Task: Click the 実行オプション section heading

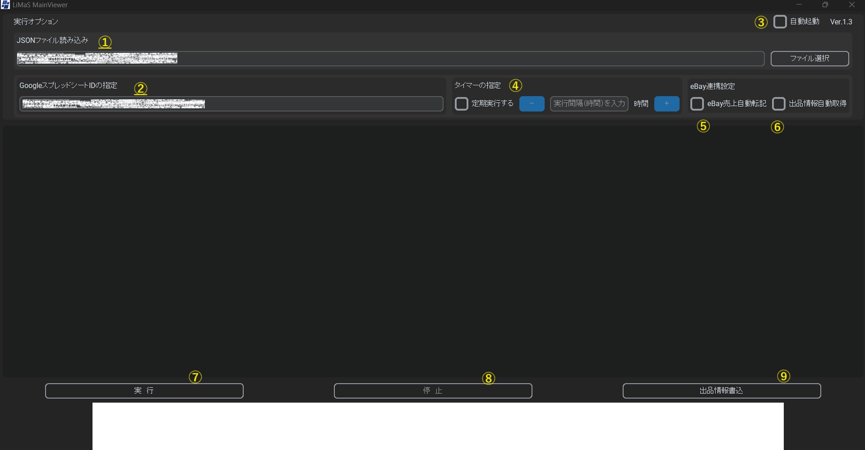Action: pos(36,22)
